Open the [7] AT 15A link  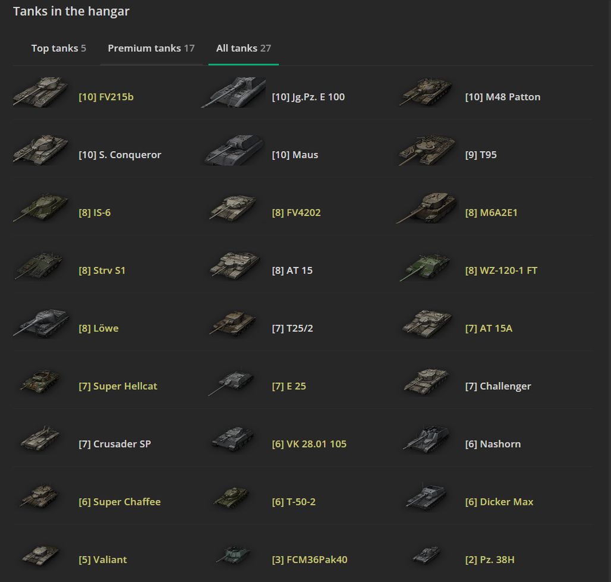[x=489, y=328]
